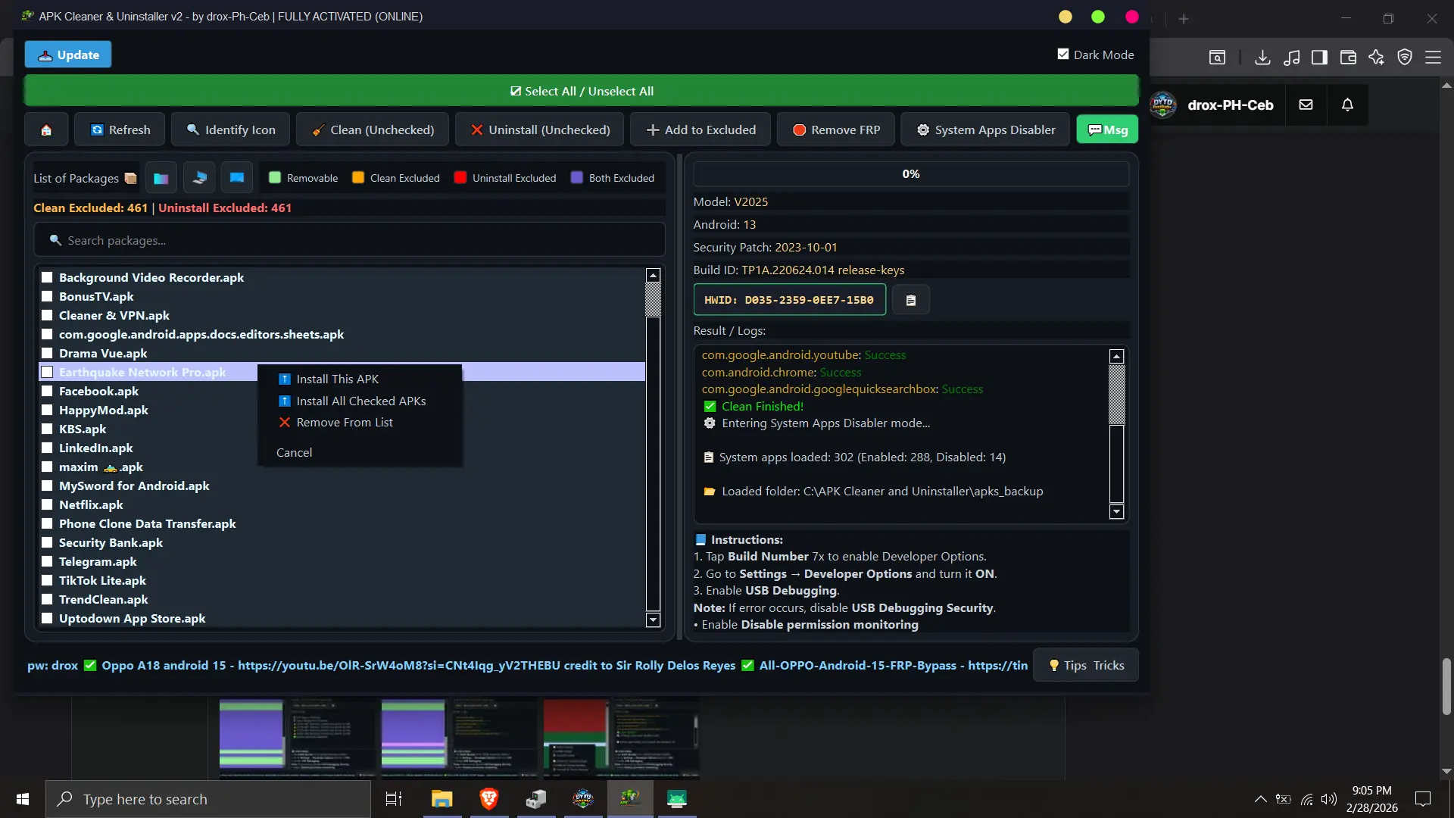Viewport: 1454px width, 818px height.
Task: Toggle the browser sidebar panel icon
Action: [x=1319, y=58]
